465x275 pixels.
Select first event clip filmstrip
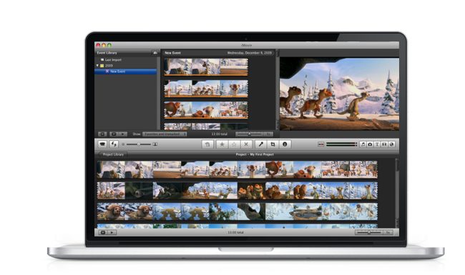pos(206,67)
